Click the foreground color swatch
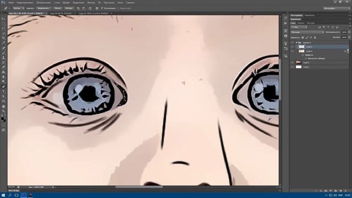Screen dimensions: 352x198 (2, 119)
